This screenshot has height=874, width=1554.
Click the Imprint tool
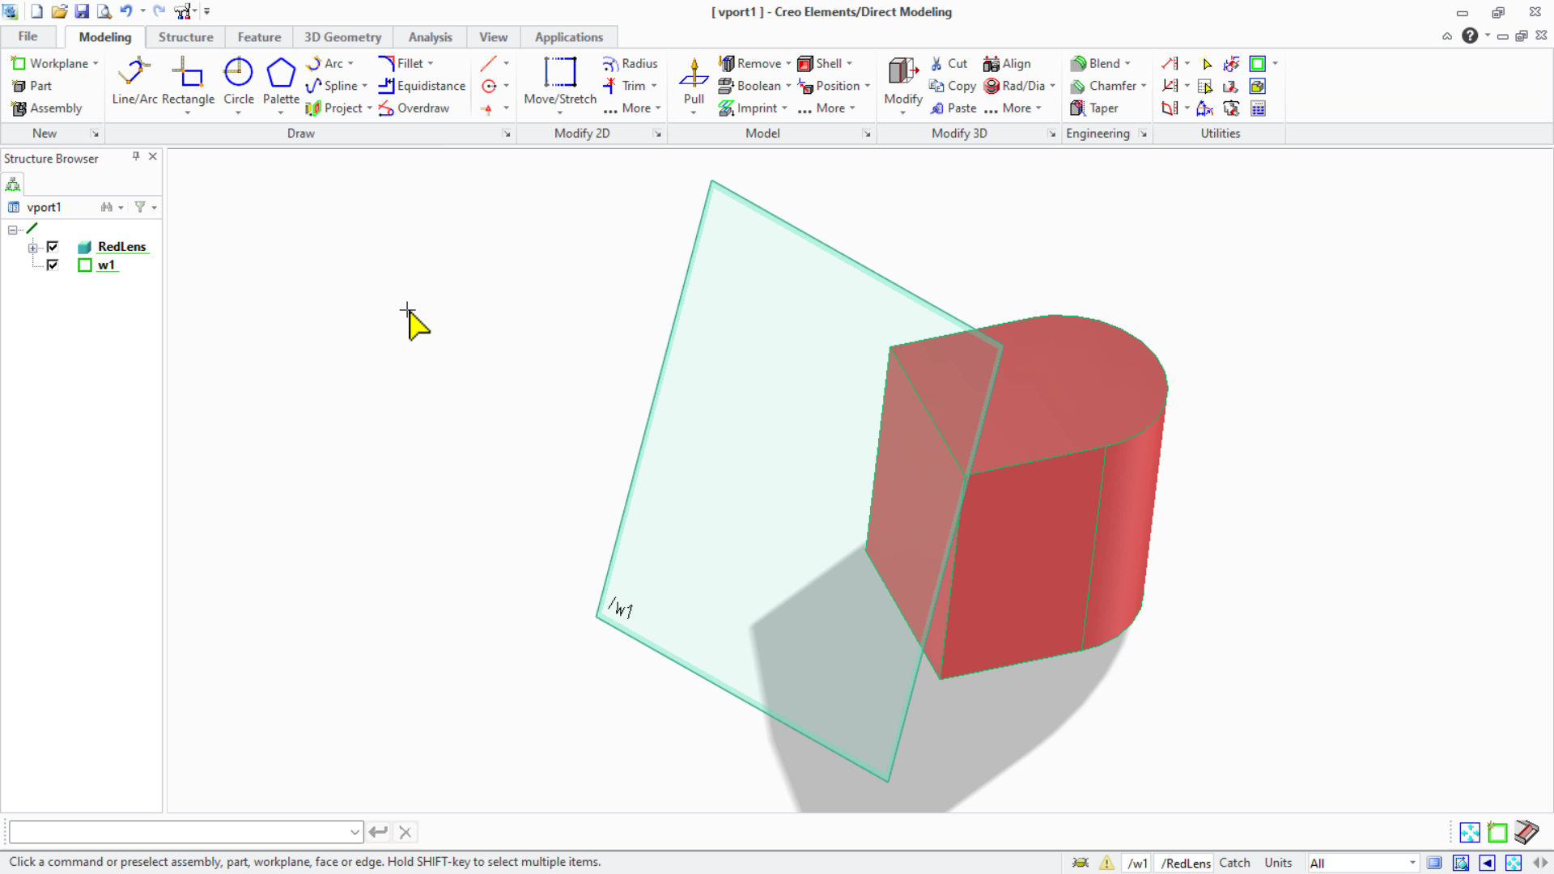[x=748, y=108]
